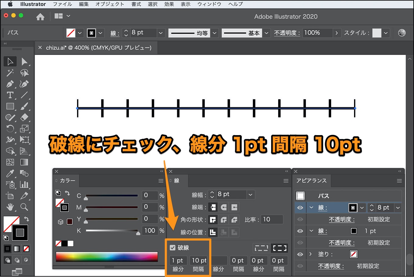Switch to Gradient mode button in toolbar
This screenshot has width=414, height=277.
pyautogui.click(x=17, y=249)
